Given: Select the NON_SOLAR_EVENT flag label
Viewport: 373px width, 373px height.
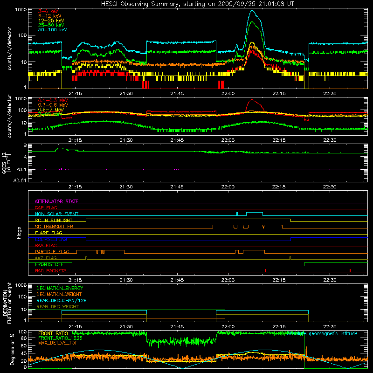Looking at the screenshot, I should (x=56, y=214).
